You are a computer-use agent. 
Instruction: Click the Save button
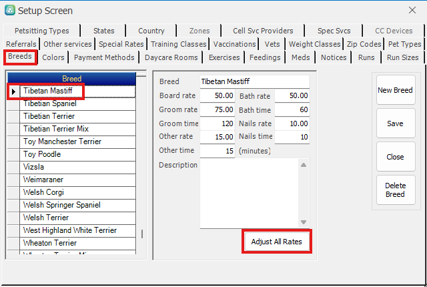coord(396,123)
